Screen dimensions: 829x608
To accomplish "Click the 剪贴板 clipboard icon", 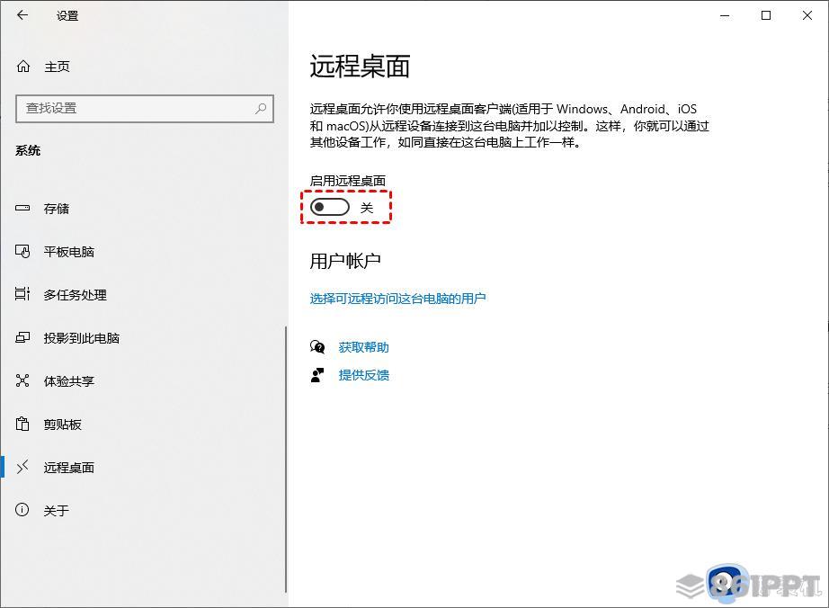I will point(22,424).
